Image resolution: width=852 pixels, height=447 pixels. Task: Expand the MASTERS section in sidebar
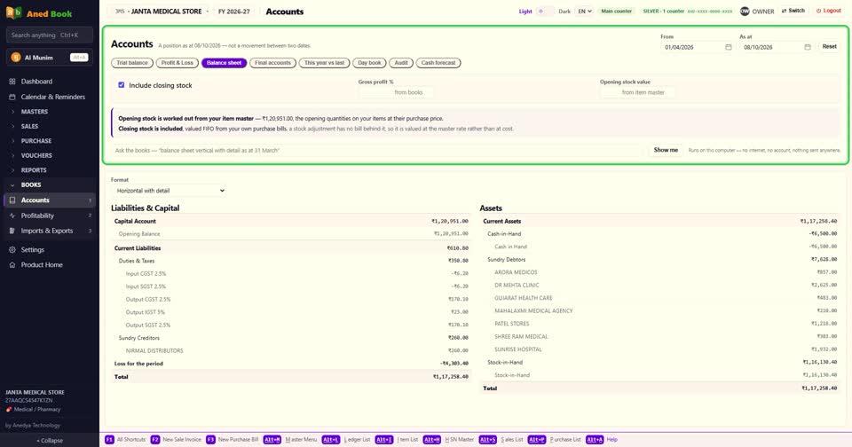point(35,112)
